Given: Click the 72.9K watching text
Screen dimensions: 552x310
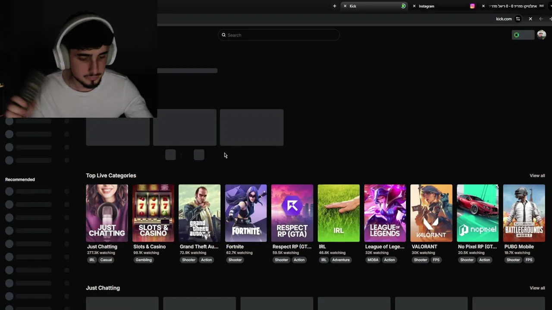Looking at the screenshot, I should [x=193, y=253].
